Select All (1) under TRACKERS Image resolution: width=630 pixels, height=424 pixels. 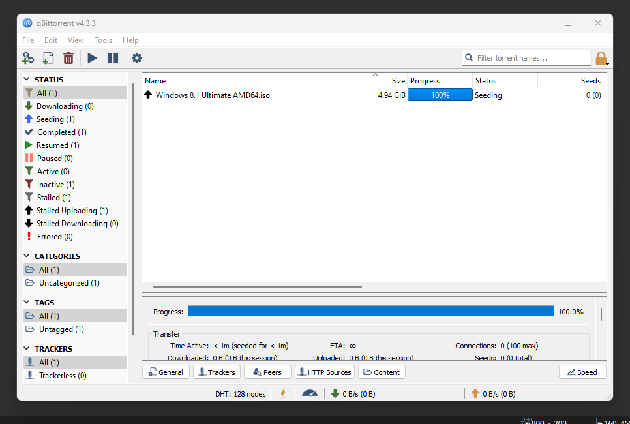[x=75, y=362]
